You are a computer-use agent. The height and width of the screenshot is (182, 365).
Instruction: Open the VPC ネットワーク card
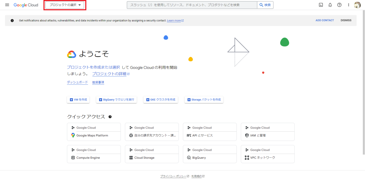click(x=268, y=154)
